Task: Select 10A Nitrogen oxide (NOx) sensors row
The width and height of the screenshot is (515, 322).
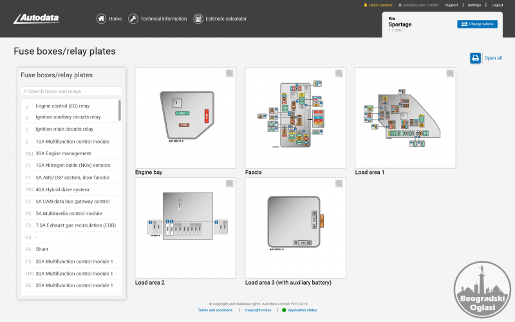Action: 71,166
